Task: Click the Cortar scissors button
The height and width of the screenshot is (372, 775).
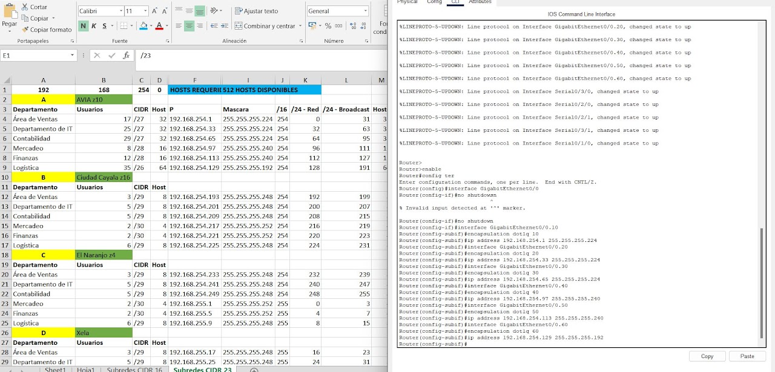Action: coord(34,7)
